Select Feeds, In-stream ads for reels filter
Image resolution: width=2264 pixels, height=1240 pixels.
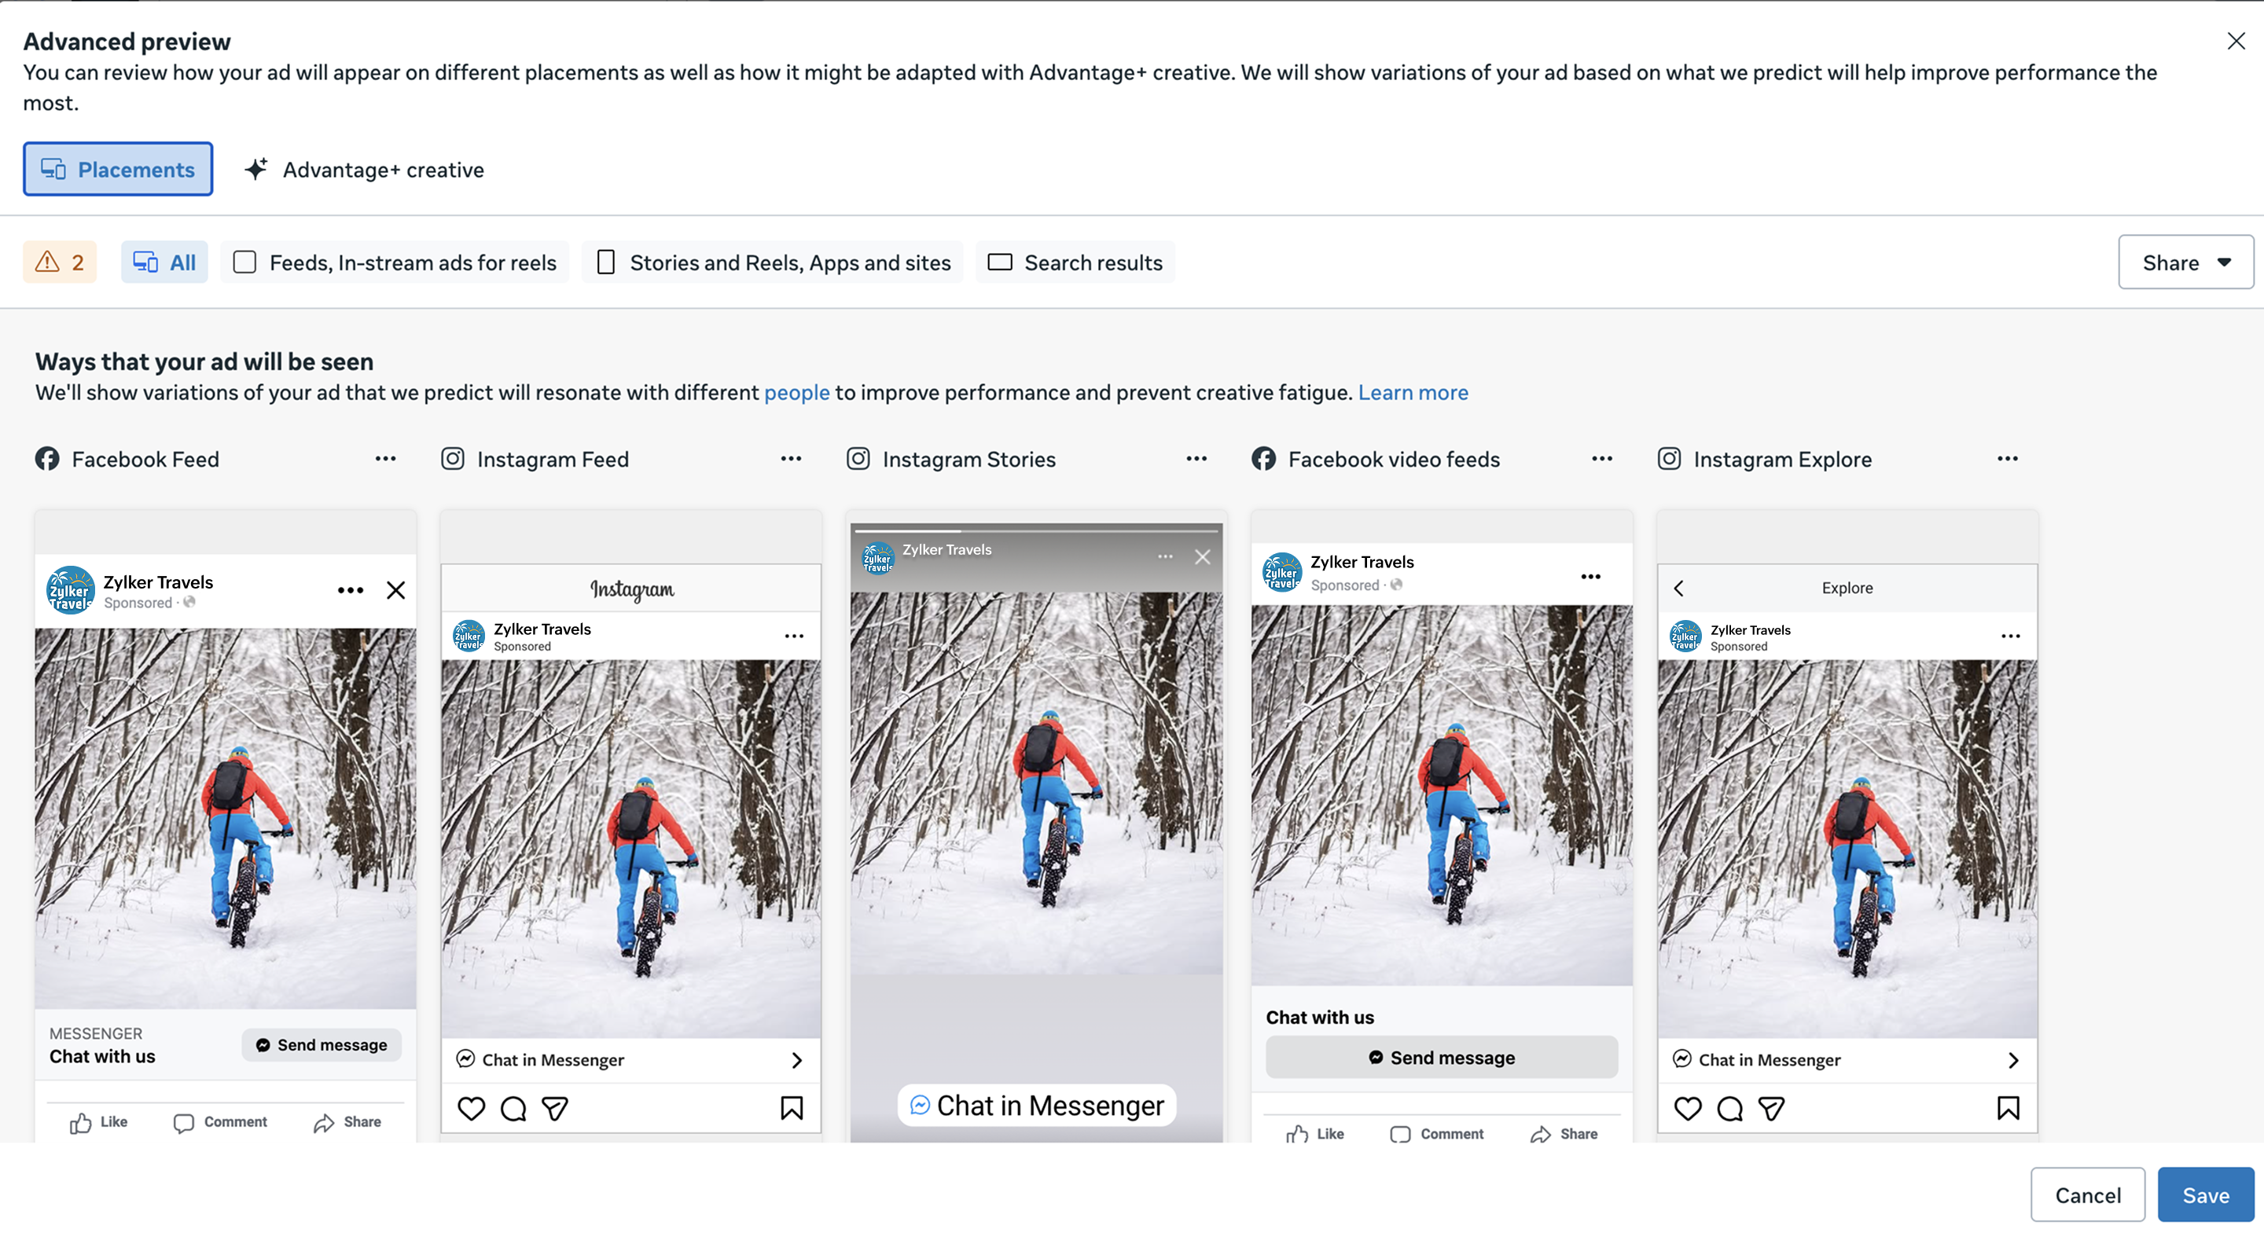(x=395, y=262)
